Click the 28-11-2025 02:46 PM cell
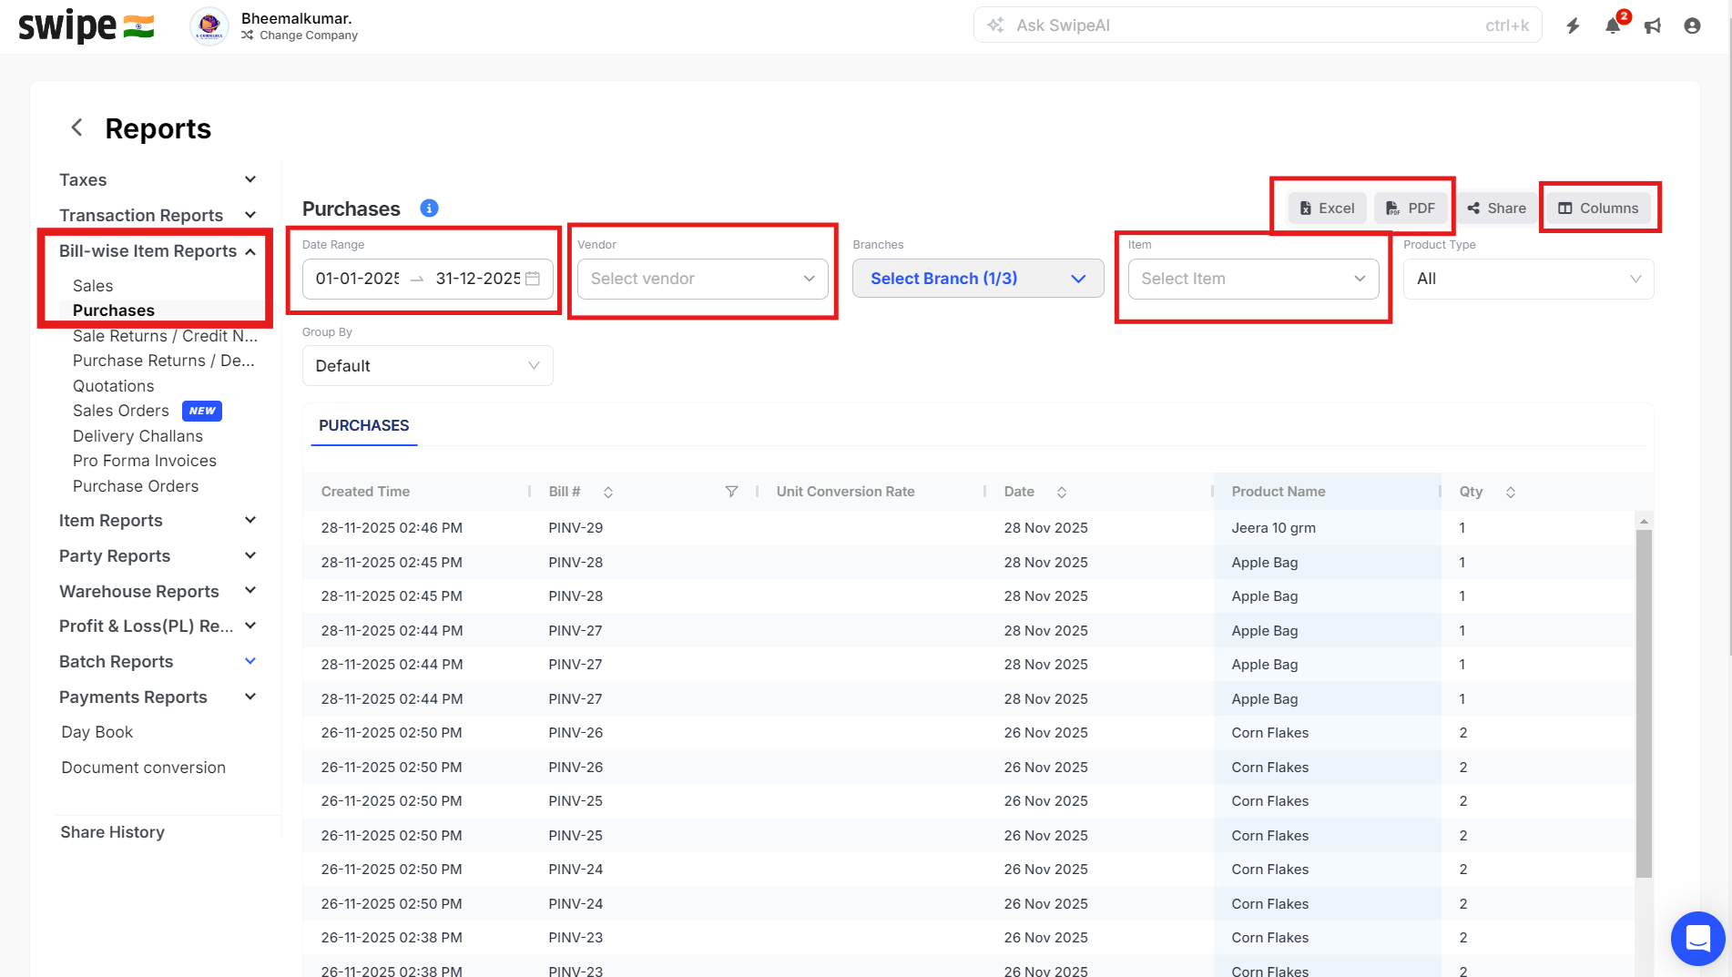1732x977 pixels. tap(392, 528)
